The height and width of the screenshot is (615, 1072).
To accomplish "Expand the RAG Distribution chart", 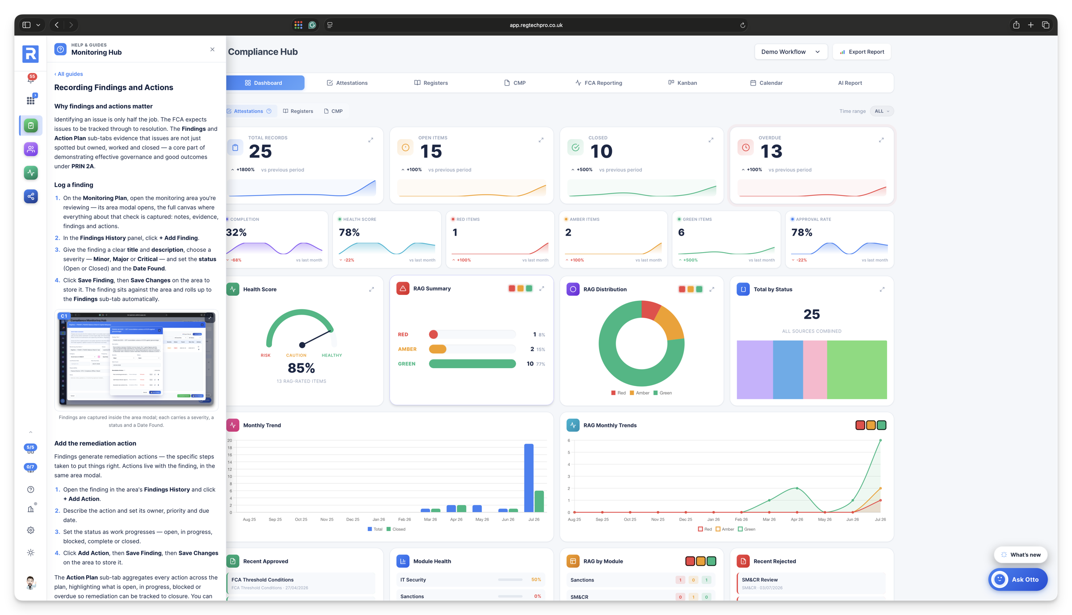I will (x=712, y=290).
